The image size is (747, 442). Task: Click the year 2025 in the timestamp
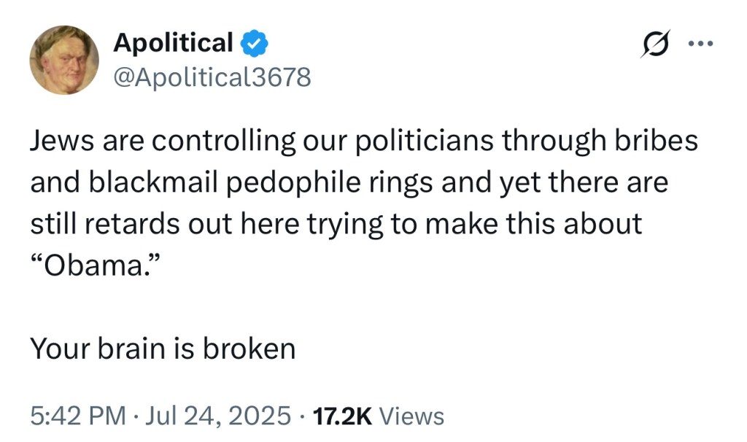click(x=259, y=416)
